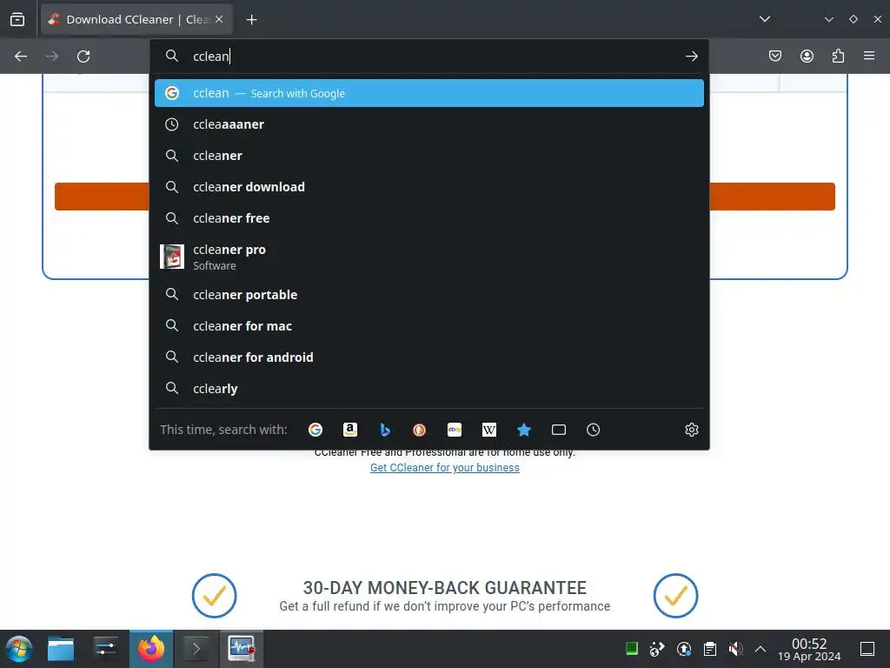Select 'ccleaner for android' suggestion

pos(429,357)
